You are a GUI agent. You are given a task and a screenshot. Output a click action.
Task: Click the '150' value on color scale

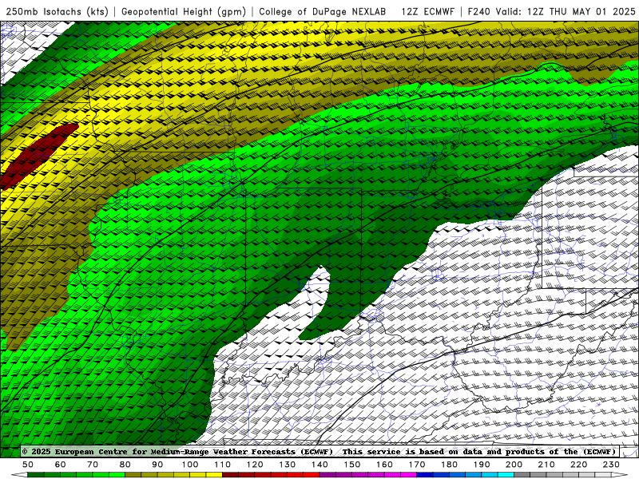(x=351, y=465)
